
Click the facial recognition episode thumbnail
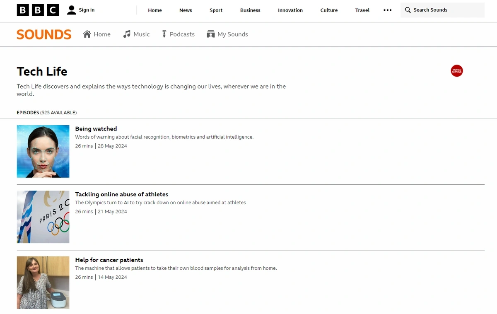[x=43, y=151]
